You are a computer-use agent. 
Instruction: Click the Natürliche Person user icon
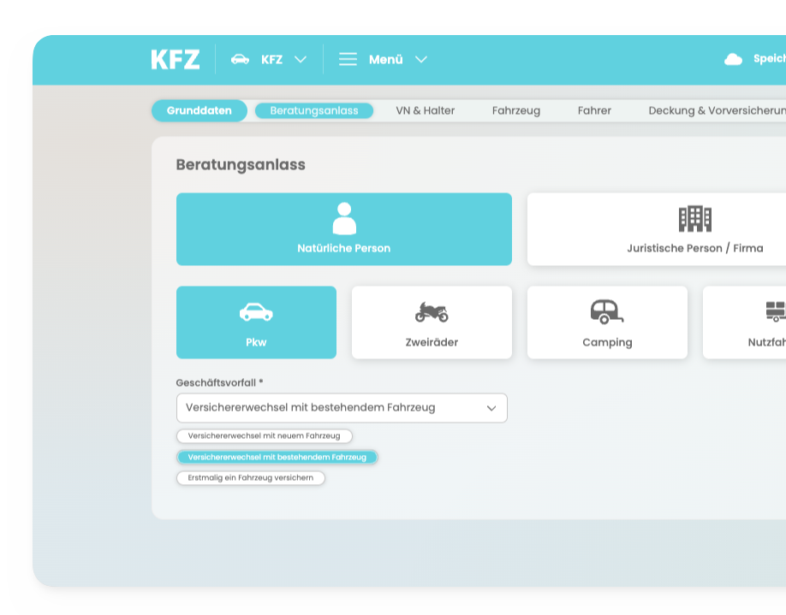coord(343,216)
